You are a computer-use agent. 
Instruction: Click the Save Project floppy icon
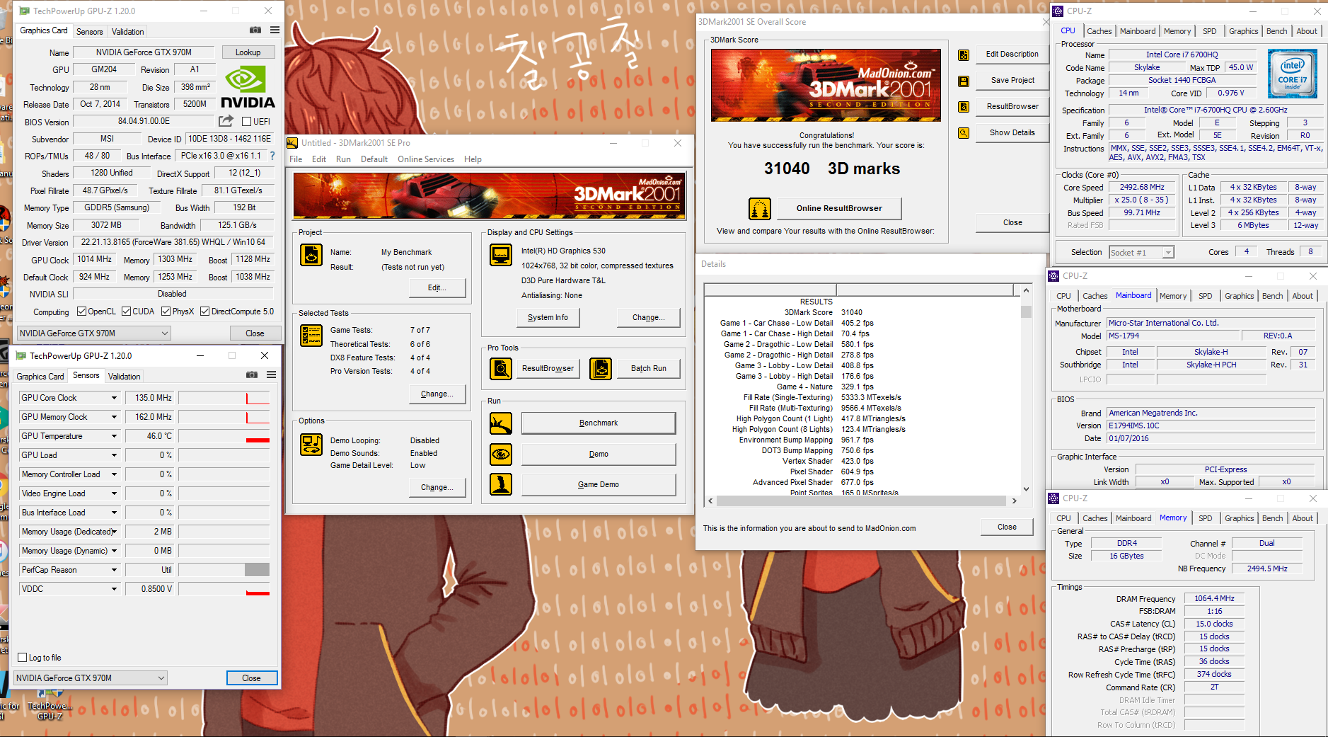pyautogui.click(x=964, y=81)
